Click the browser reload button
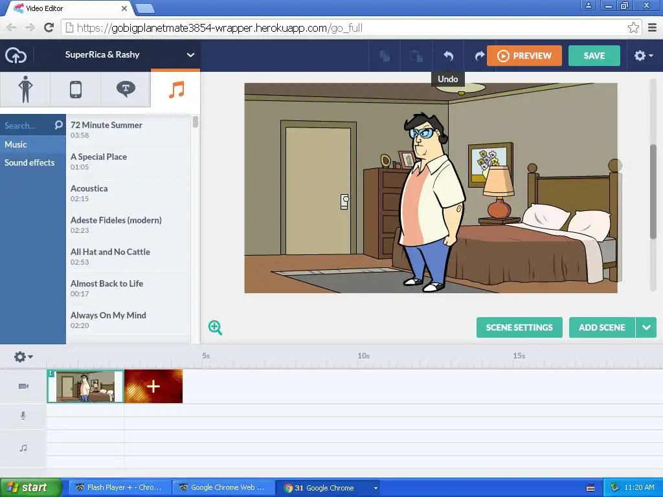This screenshot has width=663, height=497. pos(49,28)
